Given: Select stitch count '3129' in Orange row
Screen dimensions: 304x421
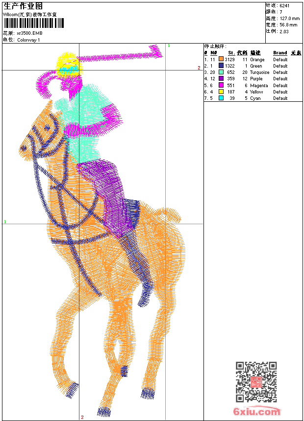Looking at the screenshot, I should pos(230,60).
